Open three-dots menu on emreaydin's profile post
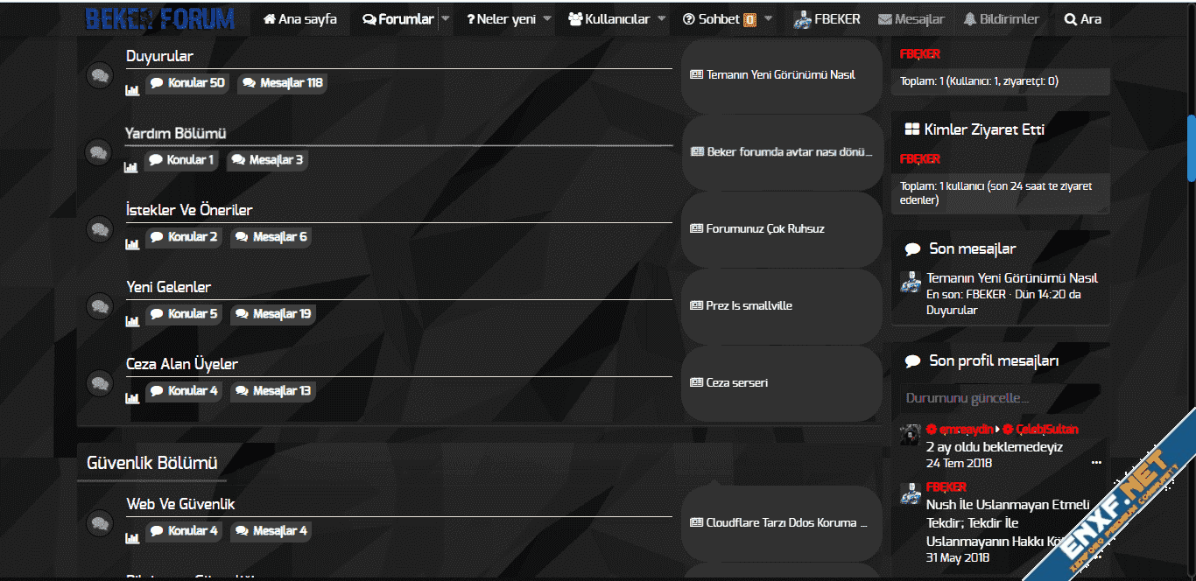The width and height of the screenshot is (1196, 581). coord(1096,463)
